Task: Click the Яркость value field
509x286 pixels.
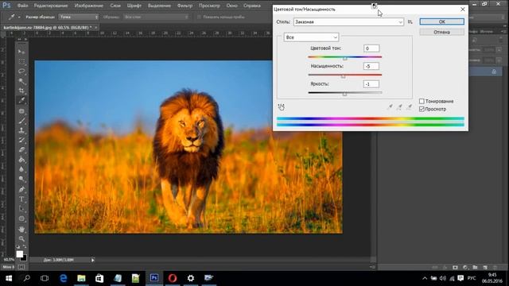Action: point(371,84)
